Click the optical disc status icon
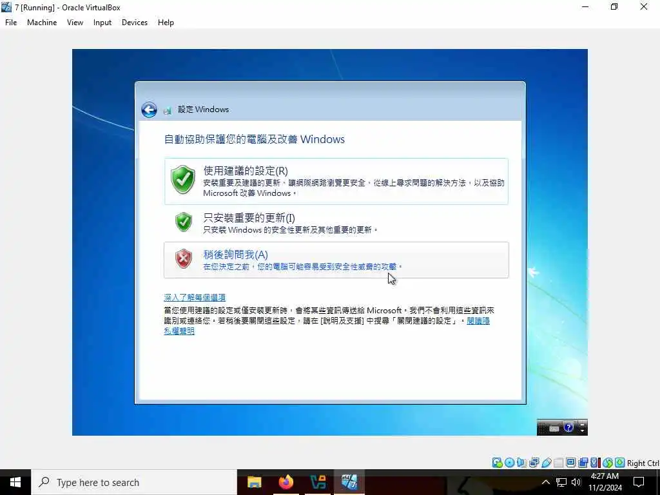The image size is (660, 495). pyautogui.click(x=509, y=463)
